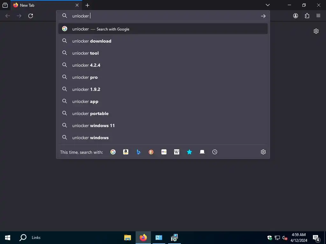
Task: Search in open Tabs icon
Action: [x=202, y=152]
